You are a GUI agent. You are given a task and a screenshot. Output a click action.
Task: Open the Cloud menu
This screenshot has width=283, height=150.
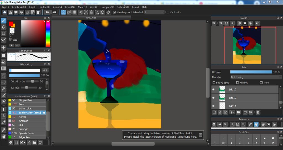135,7
